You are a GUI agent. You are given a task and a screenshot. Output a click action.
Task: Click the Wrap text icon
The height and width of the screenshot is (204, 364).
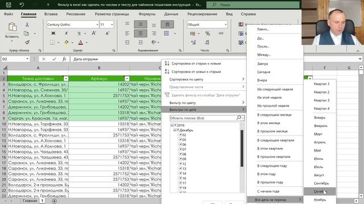tap(167, 24)
